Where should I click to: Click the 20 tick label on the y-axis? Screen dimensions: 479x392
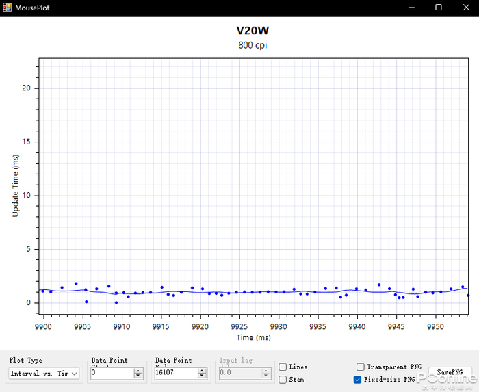[x=26, y=88]
